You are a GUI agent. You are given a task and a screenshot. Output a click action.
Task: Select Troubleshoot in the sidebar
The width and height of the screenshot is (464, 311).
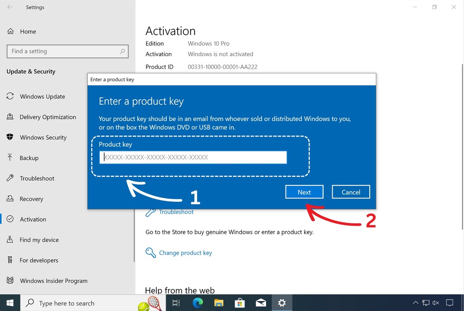point(37,178)
